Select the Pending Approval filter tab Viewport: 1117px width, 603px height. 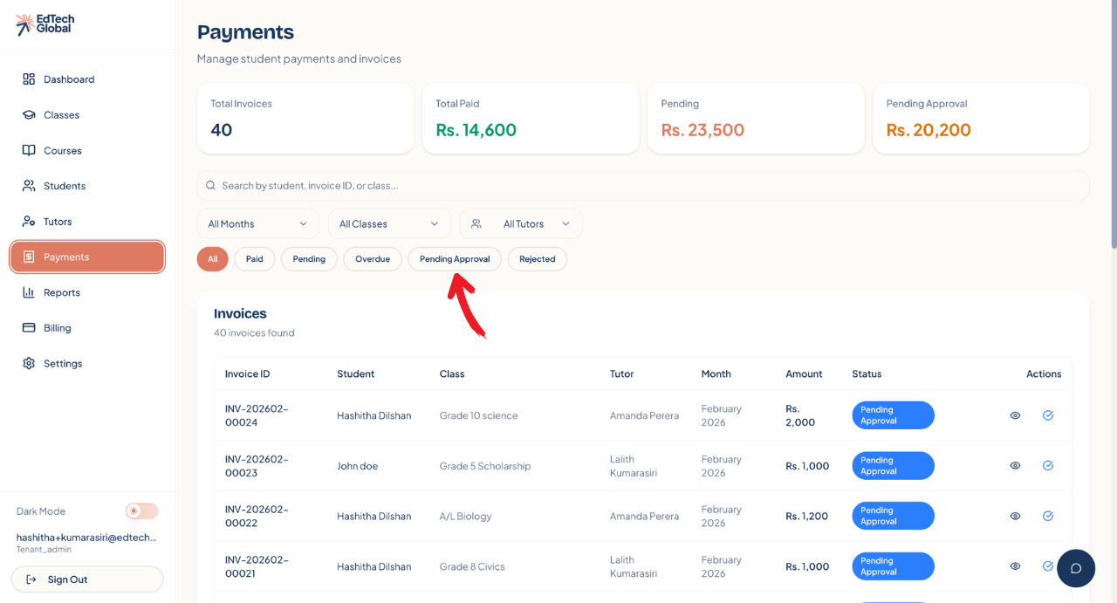click(x=454, y=259)
